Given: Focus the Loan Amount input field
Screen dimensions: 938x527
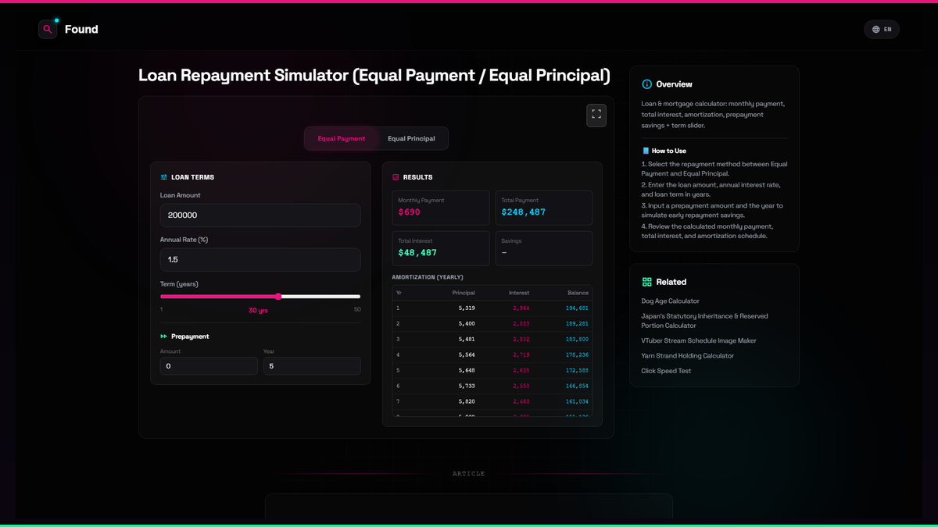Looking at the screenshot, I should (x=260, y=215).
